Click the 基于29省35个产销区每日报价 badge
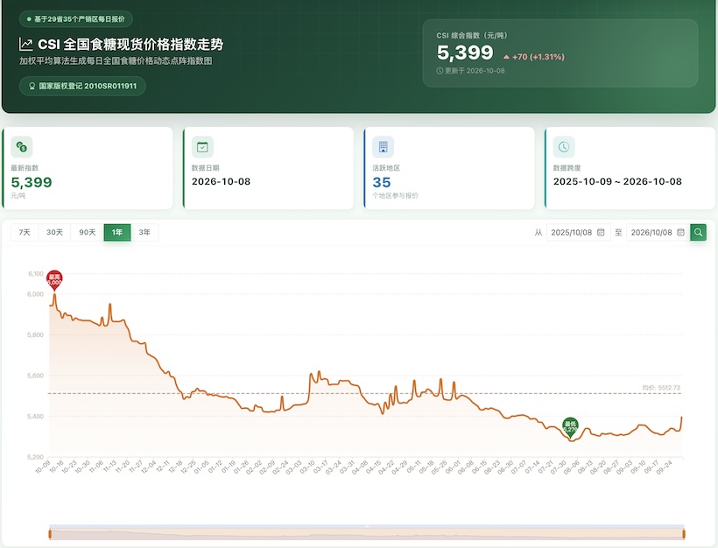 click(x=76, y=19)
